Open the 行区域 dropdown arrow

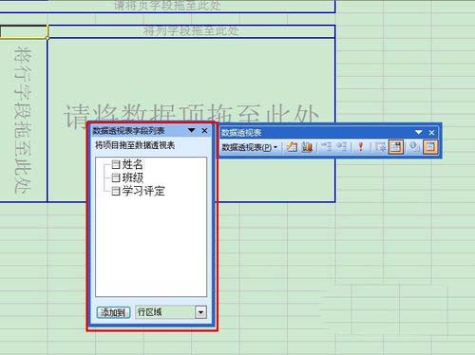[x=200, y=312]
